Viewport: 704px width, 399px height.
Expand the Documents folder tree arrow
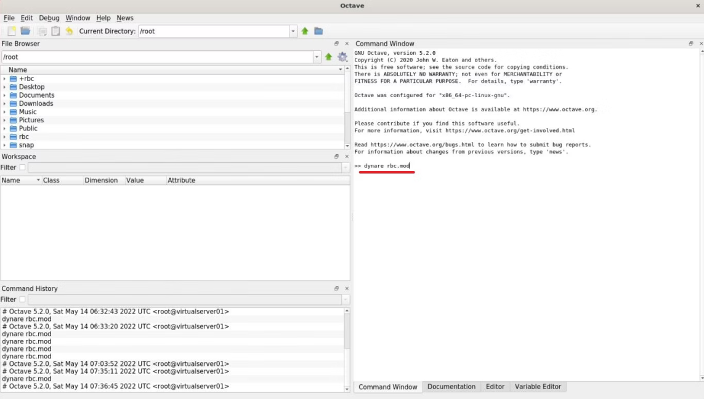tap(4, 95)
